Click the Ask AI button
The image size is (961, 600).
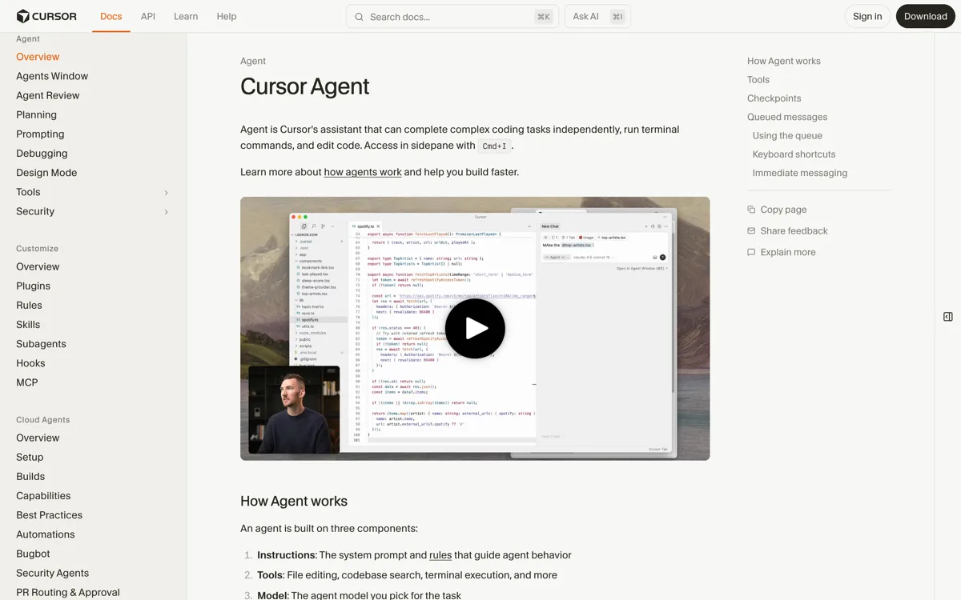[597, 17]
